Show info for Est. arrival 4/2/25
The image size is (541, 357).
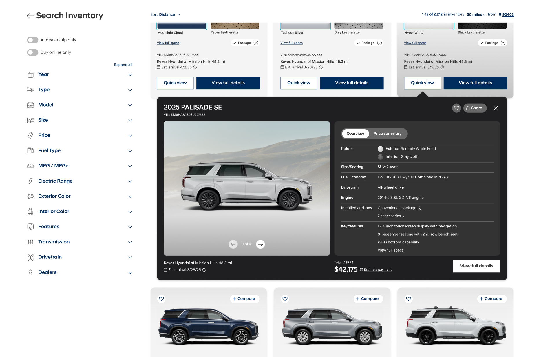click(195, 67)
